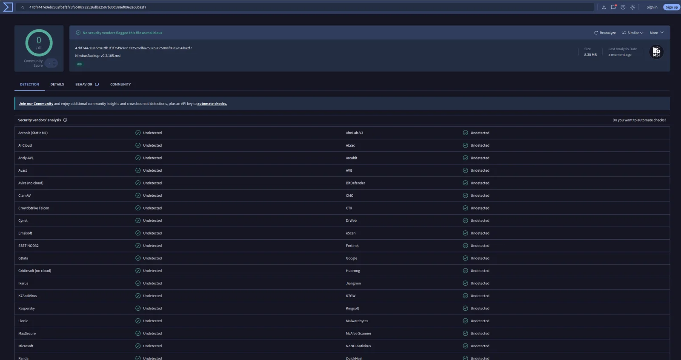Open the VirusTotal home logo
This screenshot has height=360, width=681.
click(x=8, y=7)
